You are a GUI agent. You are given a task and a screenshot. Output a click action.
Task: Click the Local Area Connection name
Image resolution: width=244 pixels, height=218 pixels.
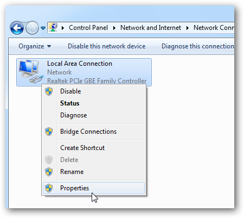pyautogui.click(x=80, y=64)
